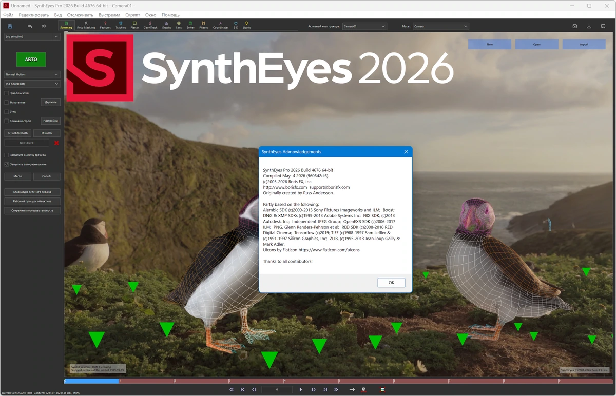
Task: Go to previous key with bar-left arrow
Action: pos(243,390)
